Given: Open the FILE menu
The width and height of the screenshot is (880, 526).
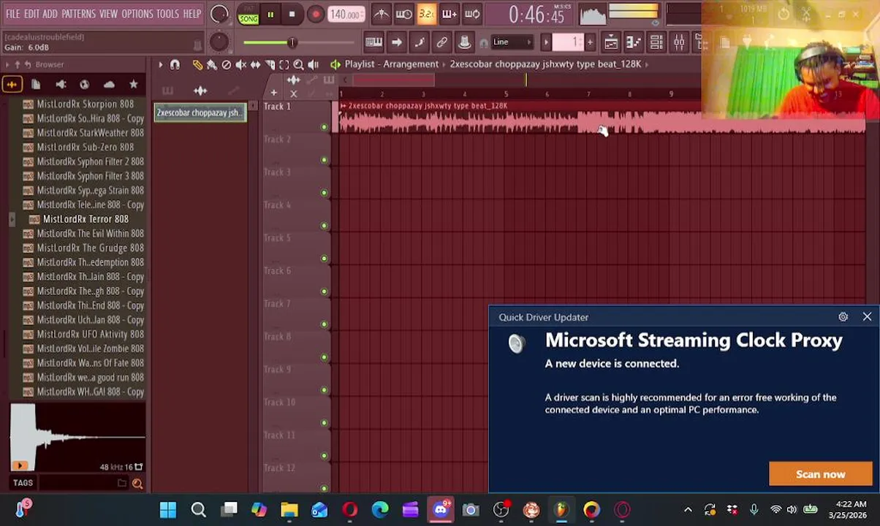Looking at the screenshot, I should 13,14.
